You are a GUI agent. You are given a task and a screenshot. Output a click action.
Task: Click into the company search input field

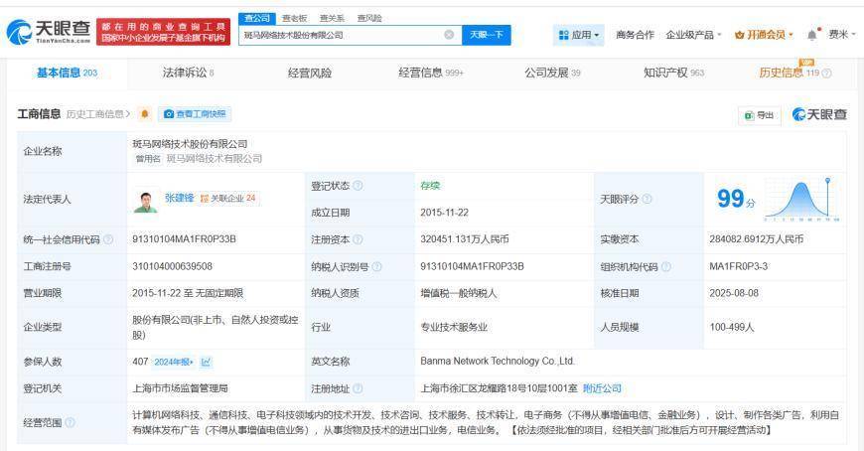[x=338, y=35]
